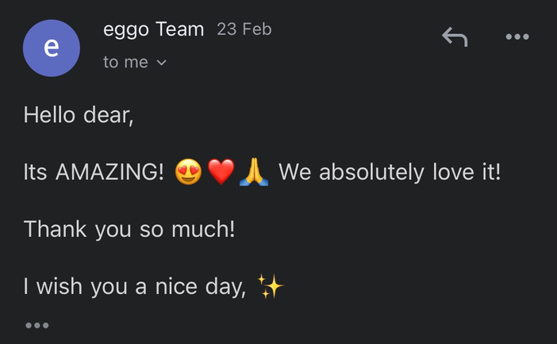Open the 'eggo Team' sender name
557x344 pixels.
pyautogui.click(x=153, y=30)
